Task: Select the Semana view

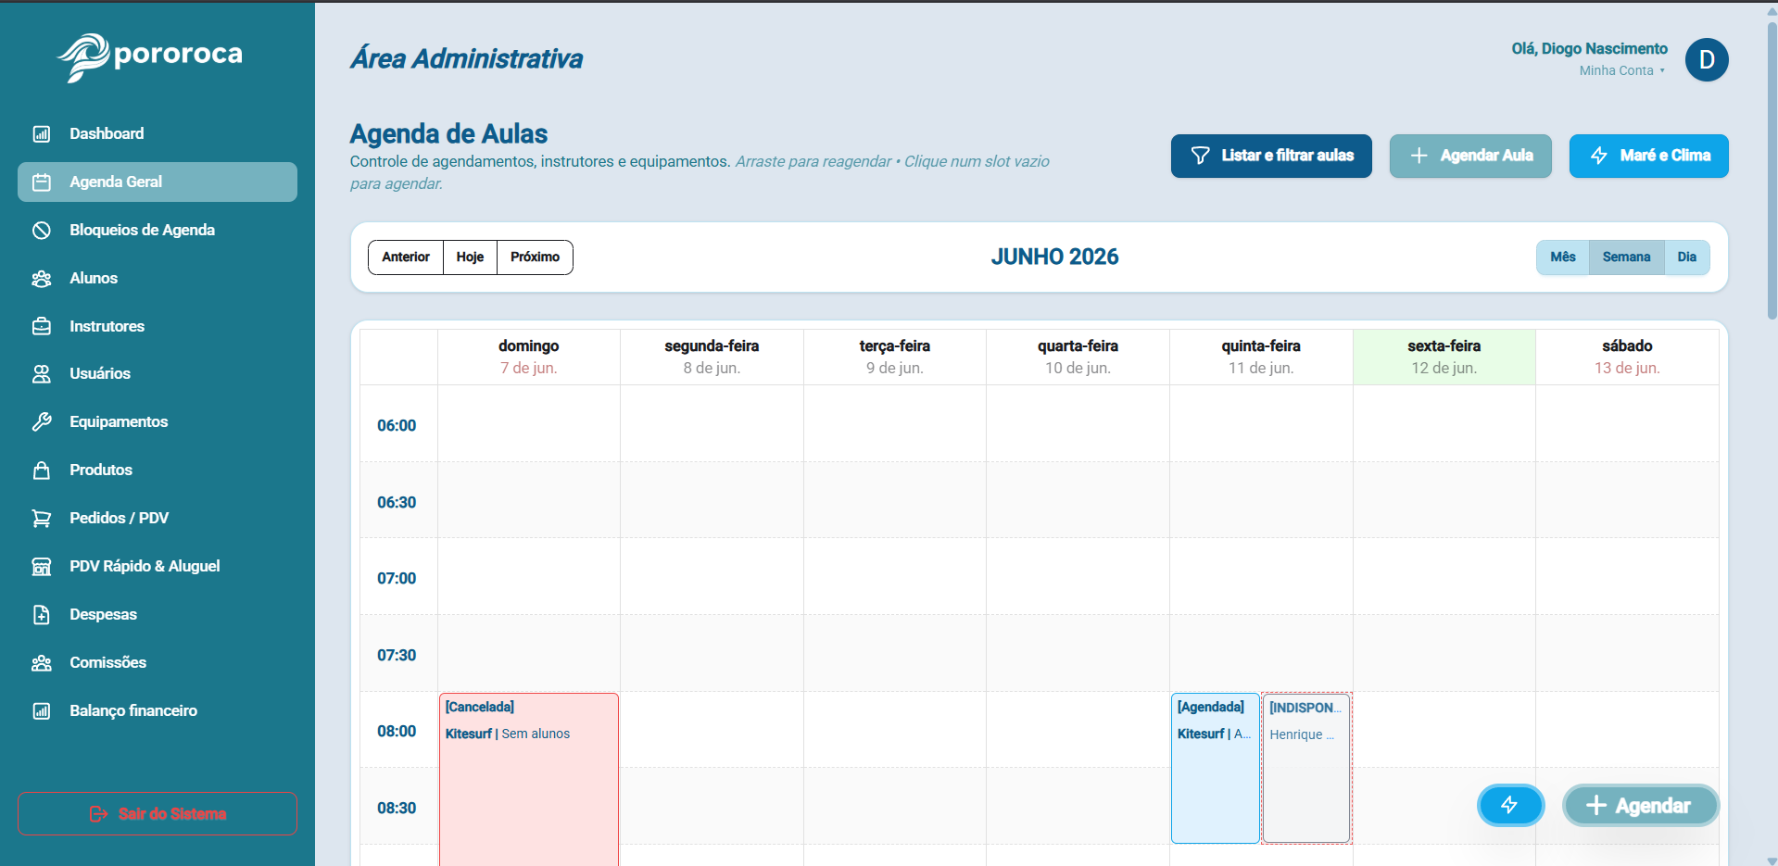Action: [1627, 257]
